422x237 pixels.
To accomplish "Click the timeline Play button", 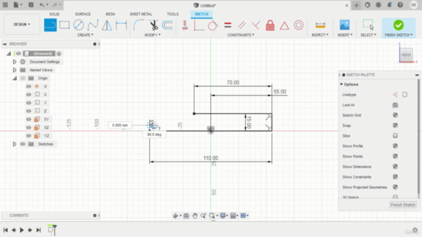I will (x=22, y=230).
